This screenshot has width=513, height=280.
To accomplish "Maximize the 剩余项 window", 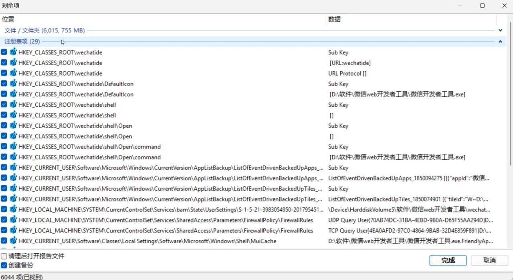I will point(482,6).
